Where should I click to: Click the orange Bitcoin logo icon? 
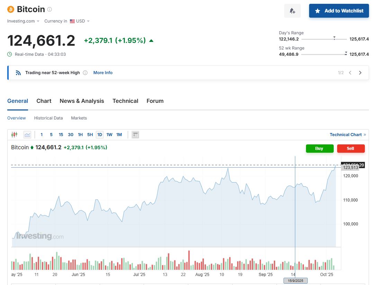click(x=11, y=9)
